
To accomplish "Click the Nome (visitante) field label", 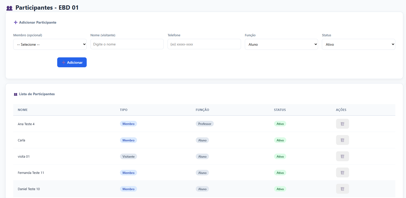I will coord(103,35).
